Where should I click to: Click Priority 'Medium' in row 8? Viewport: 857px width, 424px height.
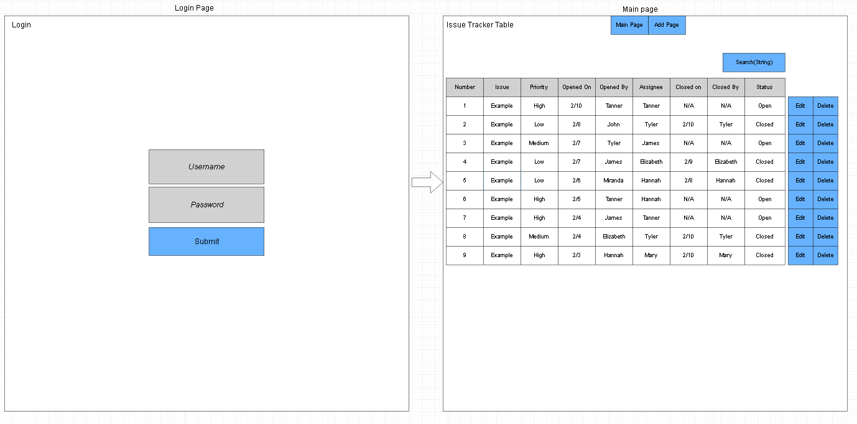point(539,237)
